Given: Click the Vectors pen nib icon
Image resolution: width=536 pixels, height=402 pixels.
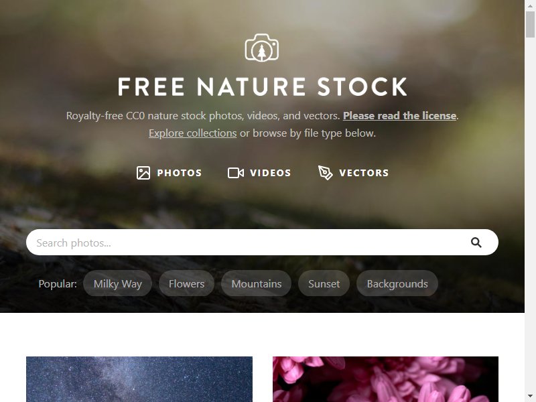Looking at the screenshot, I should pyautogui.click(x=325, y=173).
